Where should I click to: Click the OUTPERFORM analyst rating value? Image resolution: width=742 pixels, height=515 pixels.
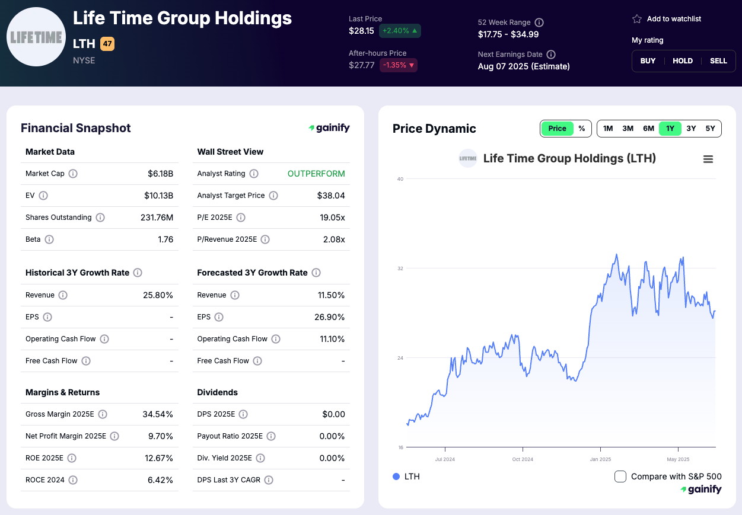coord(316,174)
